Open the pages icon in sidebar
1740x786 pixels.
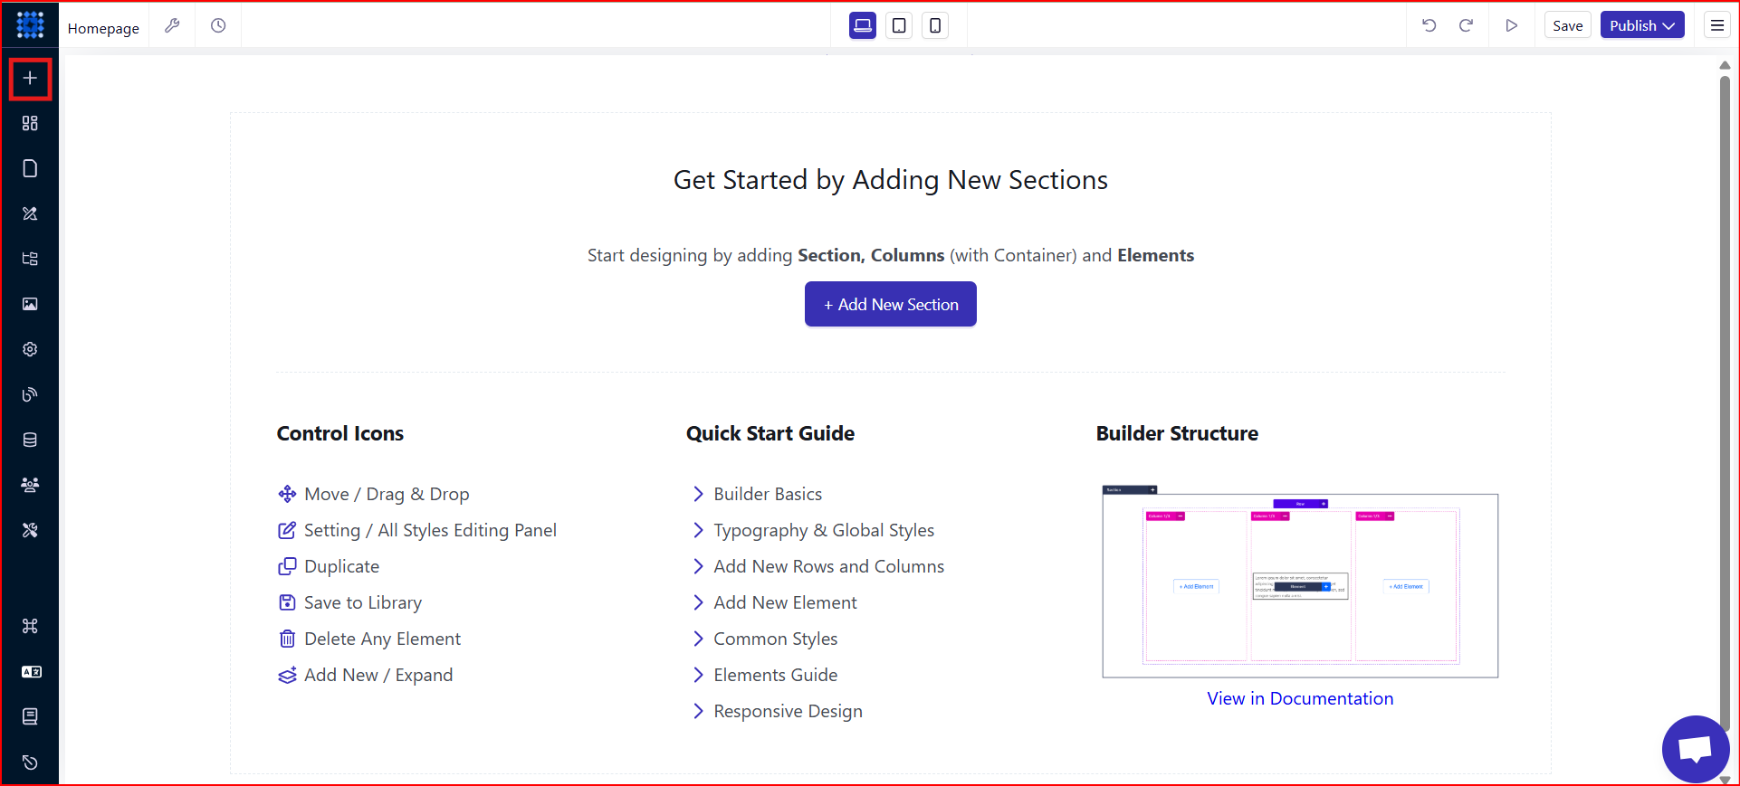point(30,168)
